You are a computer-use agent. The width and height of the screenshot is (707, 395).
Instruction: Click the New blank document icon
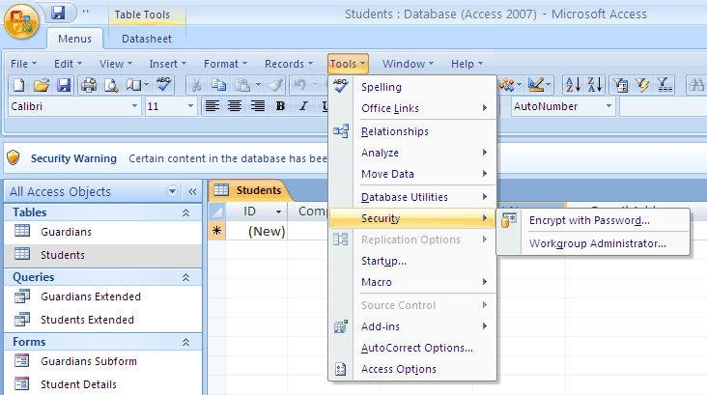19,85
